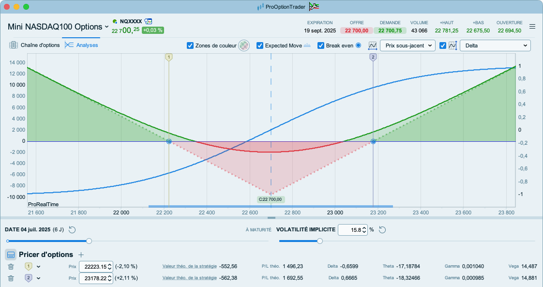Open the Delta indicator dropdown
This screenshot has height=287, width=543.
click(x=495, y=45)
